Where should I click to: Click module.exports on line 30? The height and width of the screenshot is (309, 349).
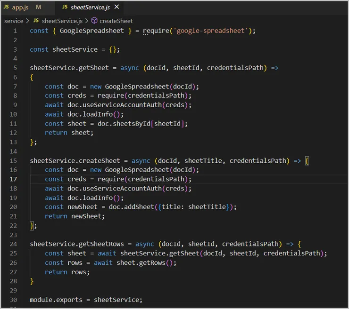(x=56, y=300)
